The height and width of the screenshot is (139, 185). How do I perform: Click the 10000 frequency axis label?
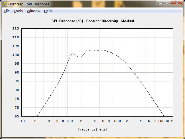click(x=163, y=121)
